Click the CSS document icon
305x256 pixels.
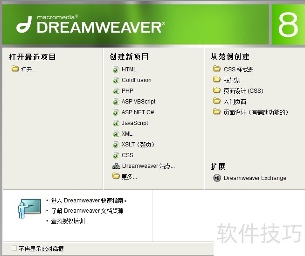coord(116,155)
